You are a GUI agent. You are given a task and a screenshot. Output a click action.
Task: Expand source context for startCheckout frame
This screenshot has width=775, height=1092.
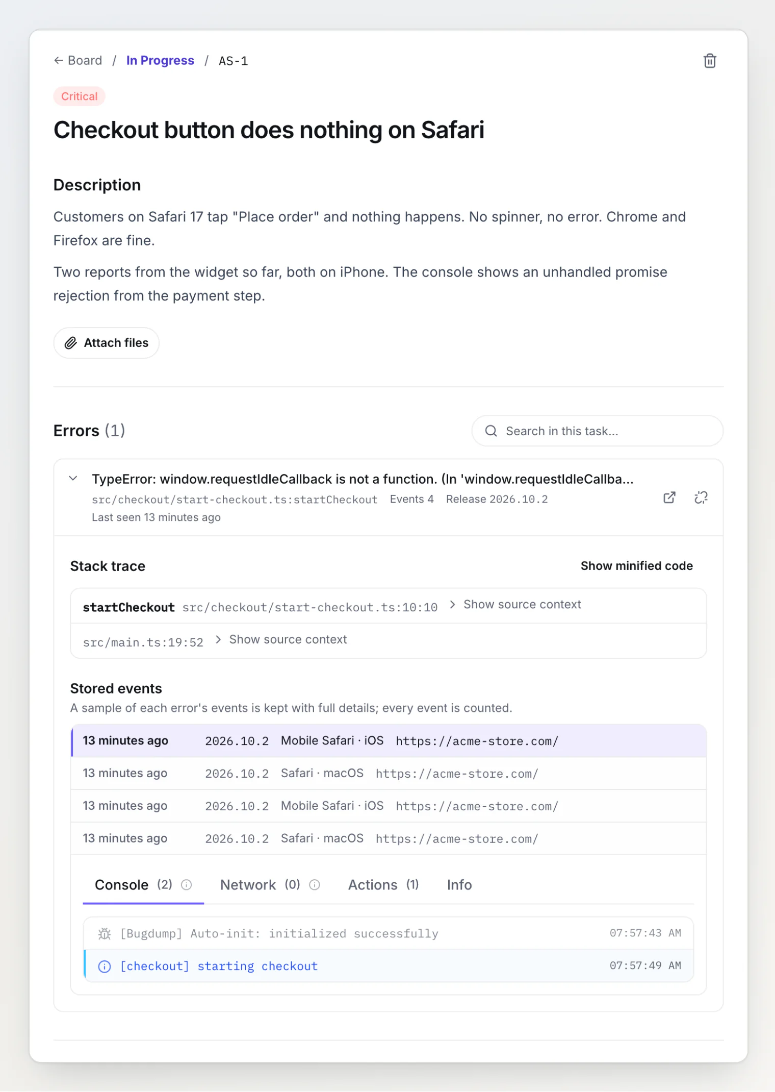[x=515, y=605]
